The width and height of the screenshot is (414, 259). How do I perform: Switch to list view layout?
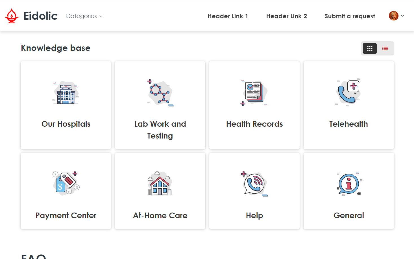pyautogui.click(x=385, y=48)
